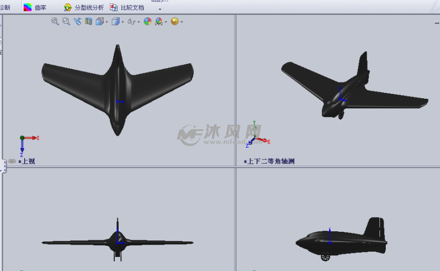Click the 曲率 rainbow curvature icon

click(27, 8)
